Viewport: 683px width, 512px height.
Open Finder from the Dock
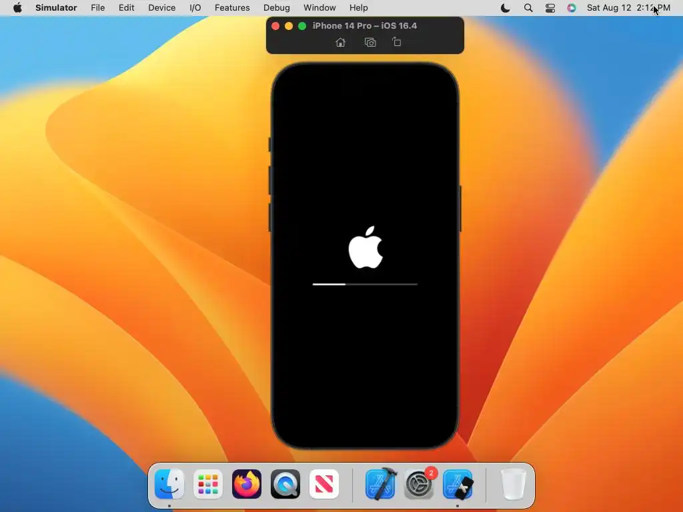(x=169, y=484)
